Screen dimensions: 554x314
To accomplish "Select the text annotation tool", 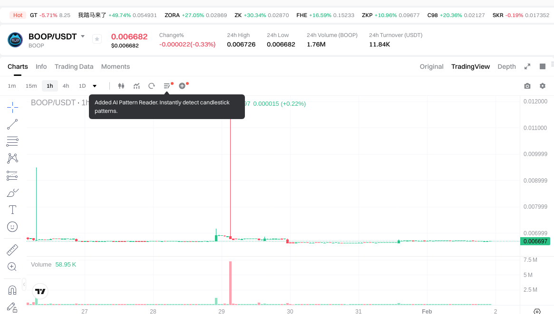I will point(12,210).
